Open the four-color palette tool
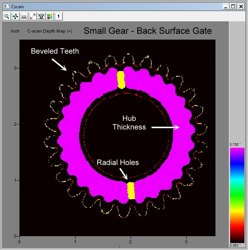 click(x=50, y=16)
